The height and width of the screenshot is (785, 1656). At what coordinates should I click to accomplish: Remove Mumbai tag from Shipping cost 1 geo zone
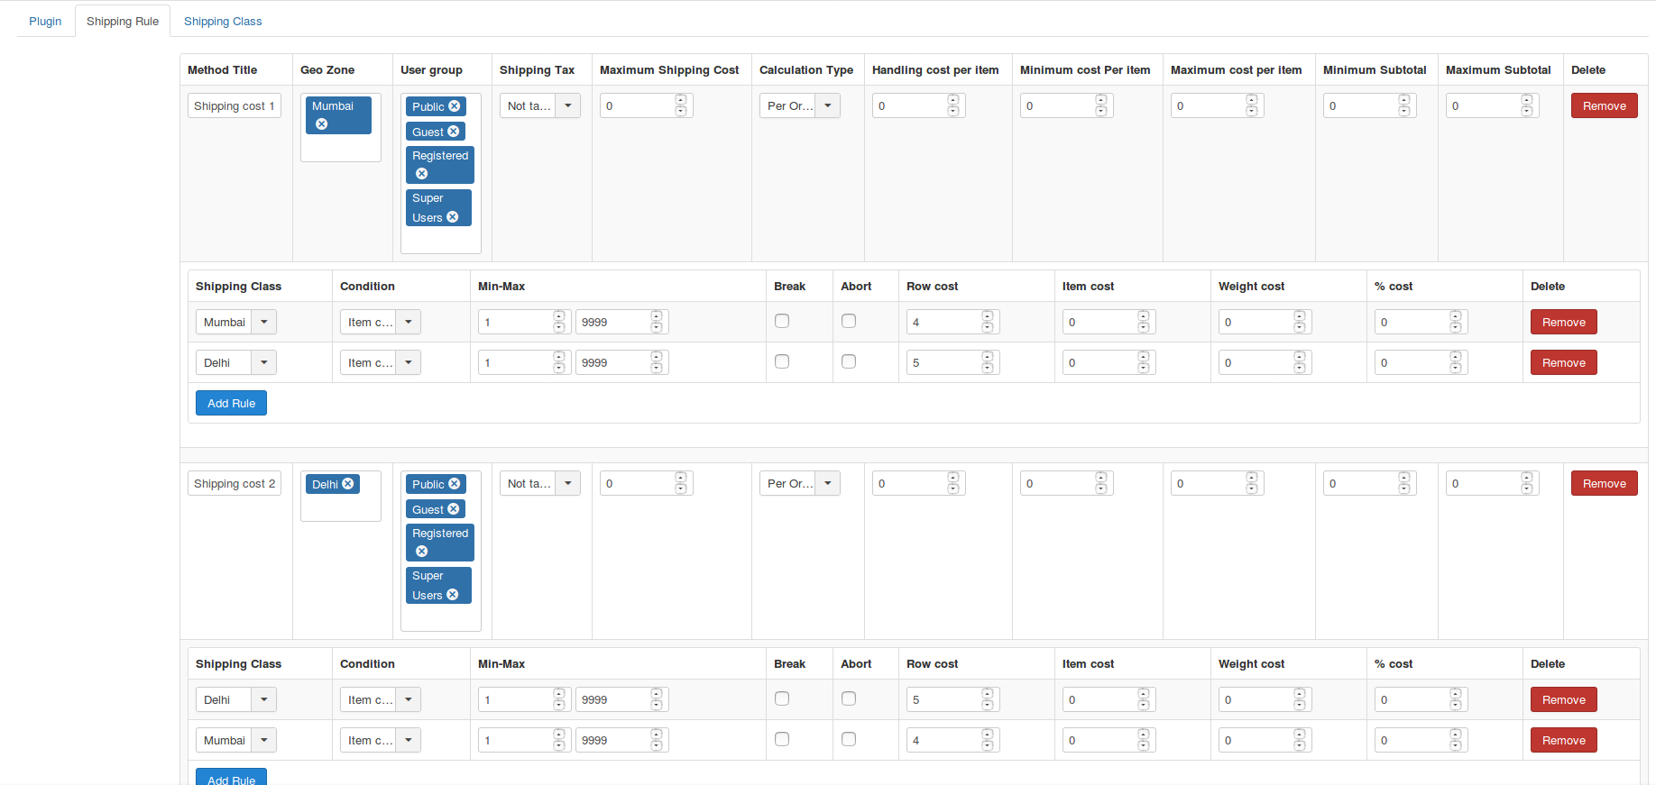(322, 124)
